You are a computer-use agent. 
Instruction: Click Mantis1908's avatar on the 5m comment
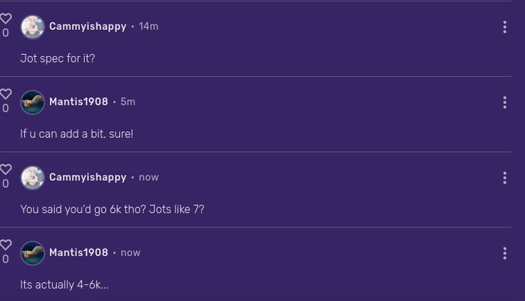pos(33,103)
